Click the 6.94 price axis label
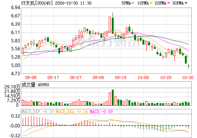197x138 pixels. [x=16, y=8]
